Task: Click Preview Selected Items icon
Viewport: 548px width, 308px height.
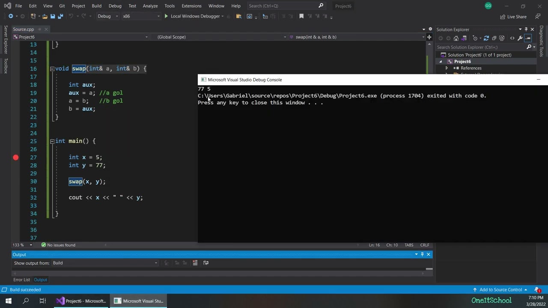Action: tap(528, 38)
